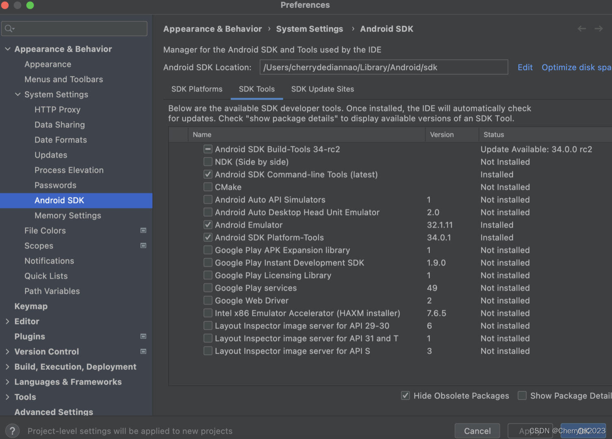Screen dimensions: 612x439
Task: Collapse the Appearance & Behavior section
Action: 7,49
